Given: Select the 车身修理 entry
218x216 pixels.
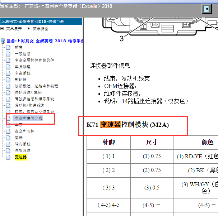Looking at the screenshot, I should pos(23,67).
